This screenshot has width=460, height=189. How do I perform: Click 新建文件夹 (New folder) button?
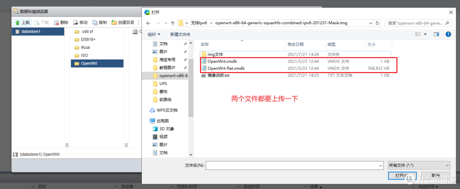coord(180,34)
